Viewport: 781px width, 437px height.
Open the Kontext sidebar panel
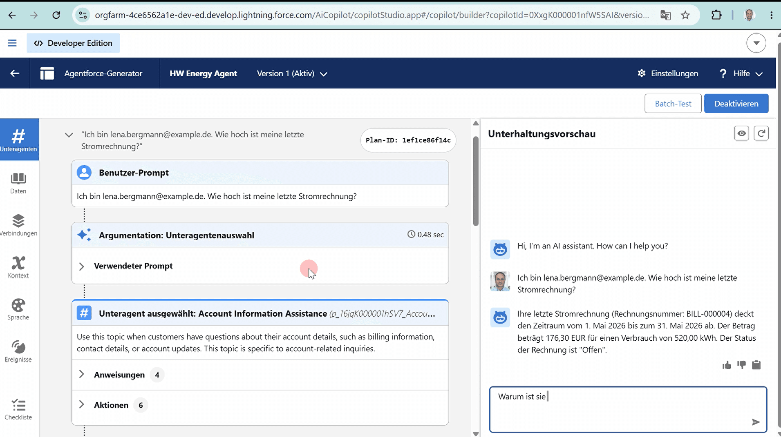click(18, 267)
